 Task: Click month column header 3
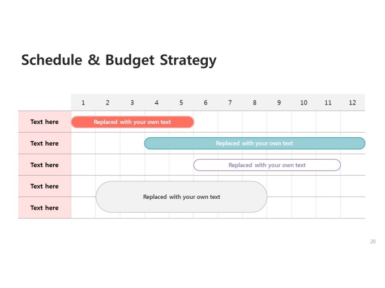132,102
